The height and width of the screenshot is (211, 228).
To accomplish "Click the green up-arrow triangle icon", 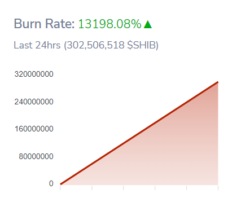I will point(148,24).
